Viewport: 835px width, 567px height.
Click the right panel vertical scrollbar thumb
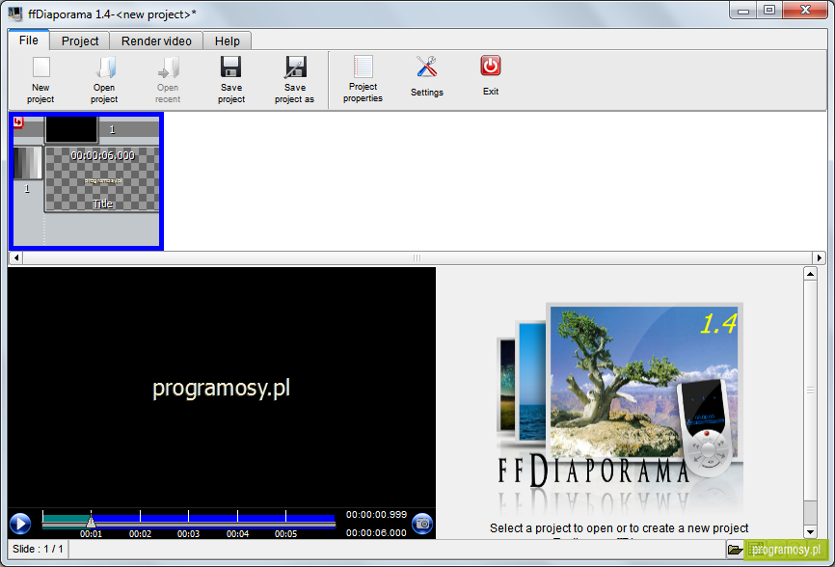[x=810, y=391]
